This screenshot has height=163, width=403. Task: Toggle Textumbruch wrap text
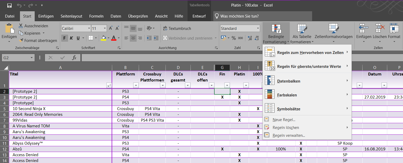tap(177, 28)
